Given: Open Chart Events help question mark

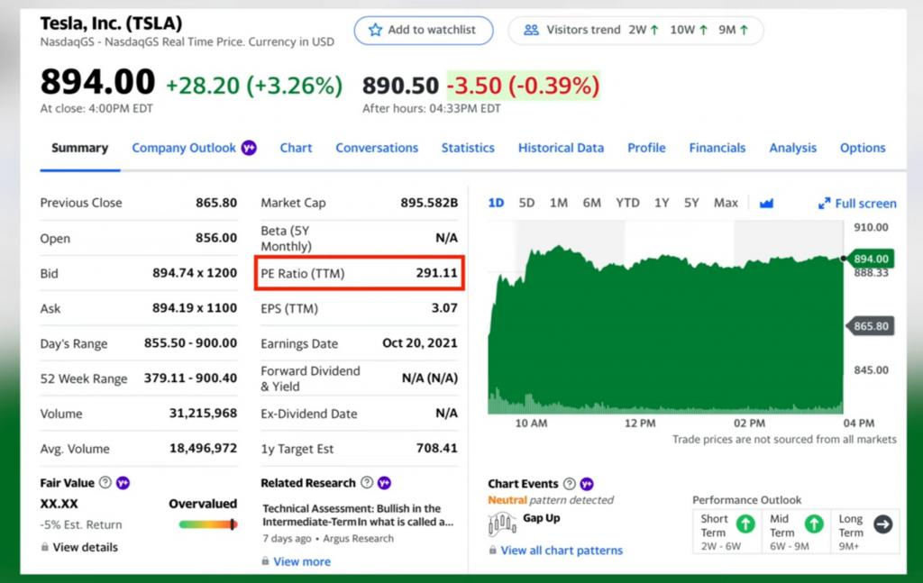Looking at the screenshot, I should click(x=570, y=484).
